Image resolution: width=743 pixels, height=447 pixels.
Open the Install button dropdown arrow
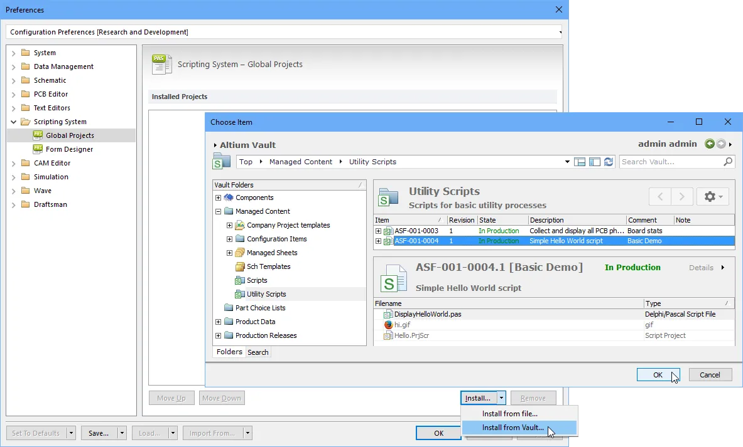[x=501, y=398]
